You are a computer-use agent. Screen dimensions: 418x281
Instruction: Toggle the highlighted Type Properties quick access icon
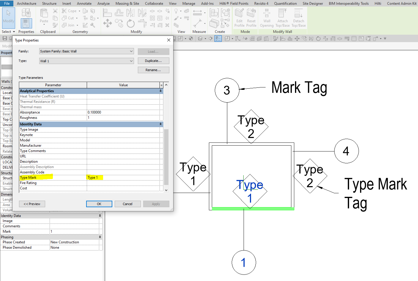click(x=218, y=38)
